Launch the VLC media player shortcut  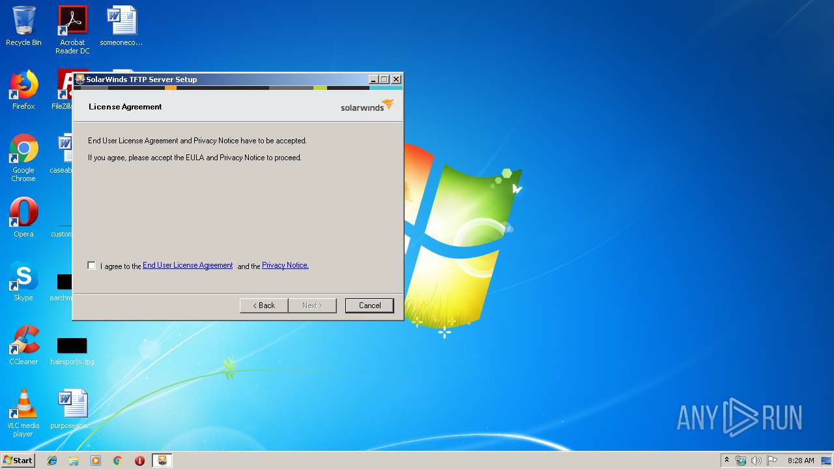pos(23,413)
